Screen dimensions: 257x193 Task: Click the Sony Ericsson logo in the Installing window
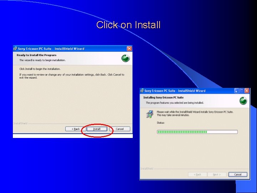click(x=243, y=100)
